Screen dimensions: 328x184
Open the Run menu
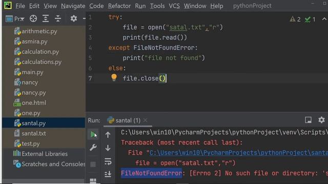click(140, 6)
